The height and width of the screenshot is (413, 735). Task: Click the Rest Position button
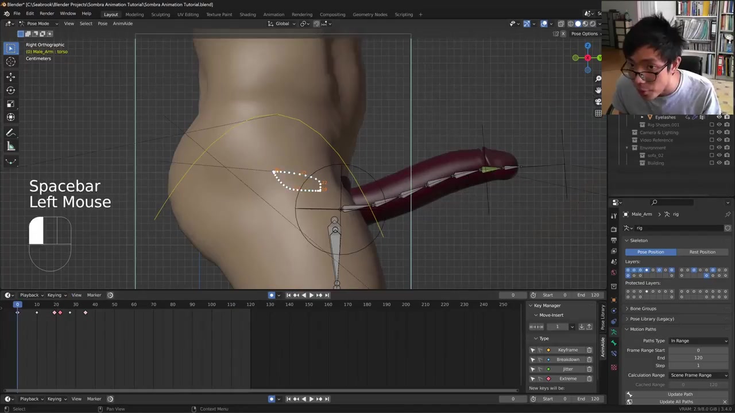pyautogui.click(x=702, y=252)
